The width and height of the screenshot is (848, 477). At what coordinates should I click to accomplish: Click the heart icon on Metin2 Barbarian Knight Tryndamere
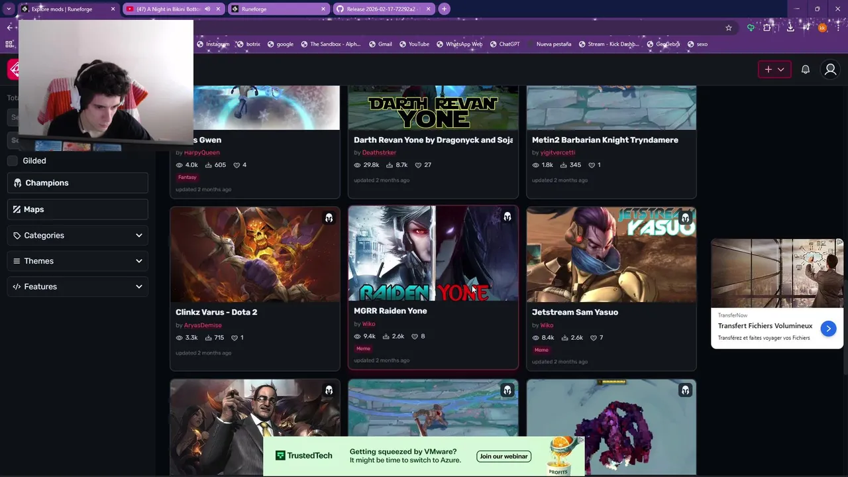pos(592,165)
